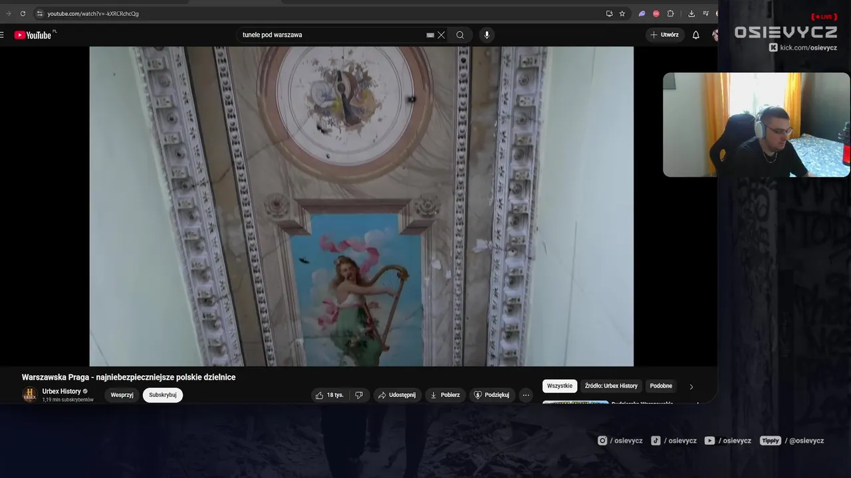Click the cast/install screen icon in the address bar
Image resolution: width=851 pixels, height=478 pixels.
point(609,13)
